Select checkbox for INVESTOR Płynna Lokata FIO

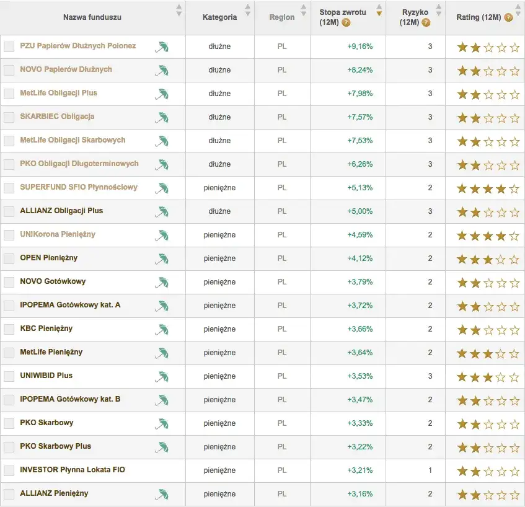point(9,470)
